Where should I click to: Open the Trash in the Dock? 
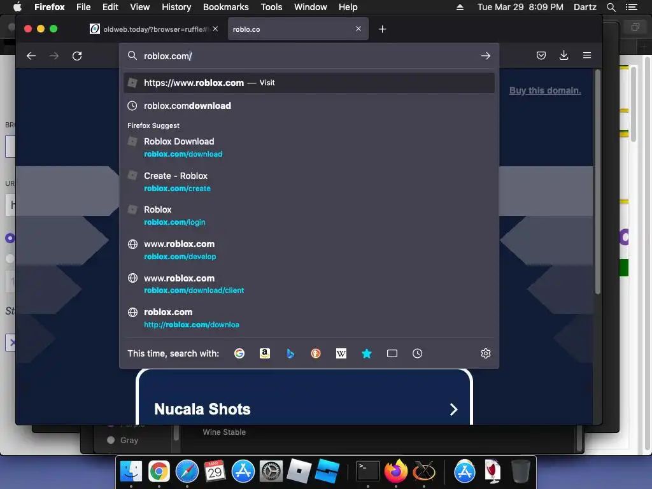520,472
